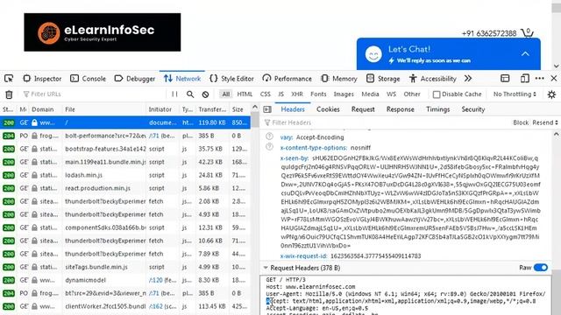Image resolution: width=561 pixels, height=315 pixels.
Task: Collapse the Let's Chat widget chevron
Action: (525, 54)
